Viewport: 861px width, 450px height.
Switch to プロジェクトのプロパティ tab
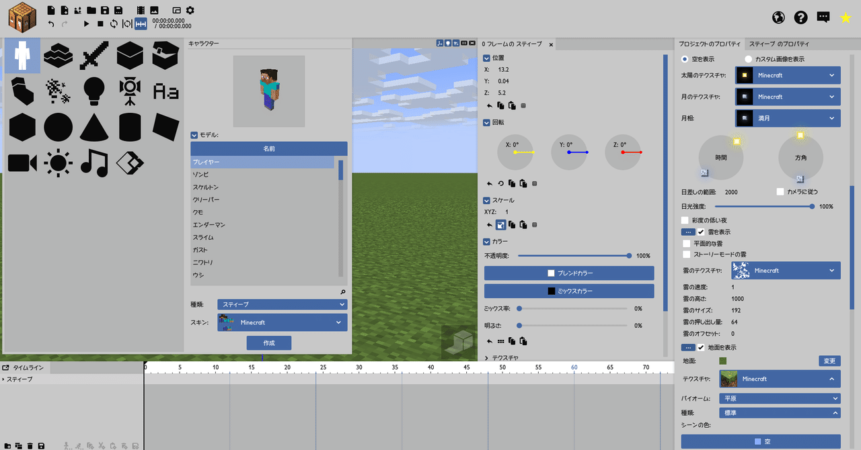coord(709,44)
